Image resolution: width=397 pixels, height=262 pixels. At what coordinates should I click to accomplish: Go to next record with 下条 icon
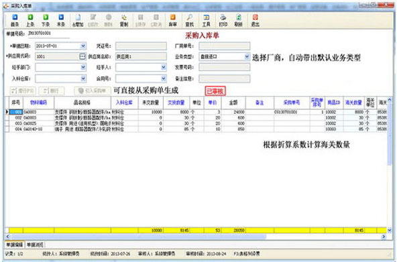tap(46, 21)
